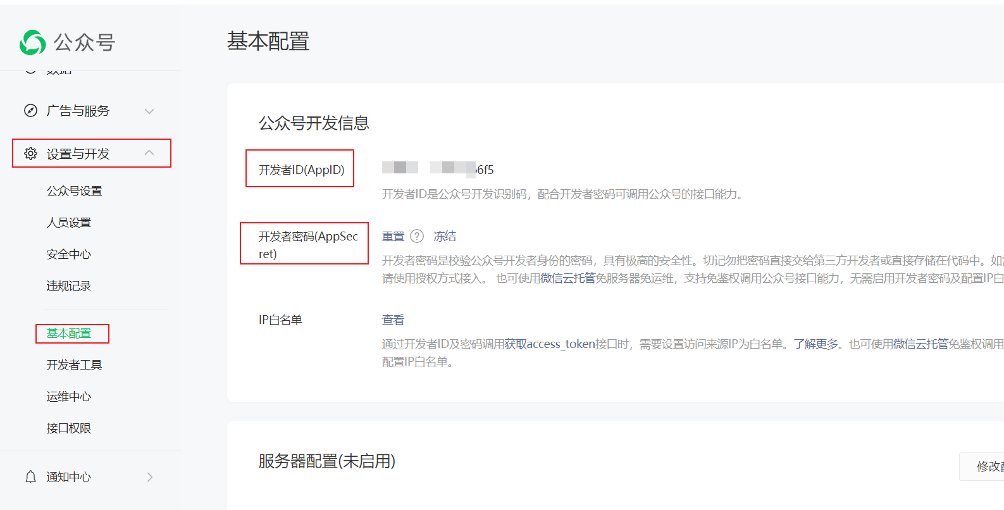Open 安全中心 menu item
1004x510 pixels.
click(69, 254)
